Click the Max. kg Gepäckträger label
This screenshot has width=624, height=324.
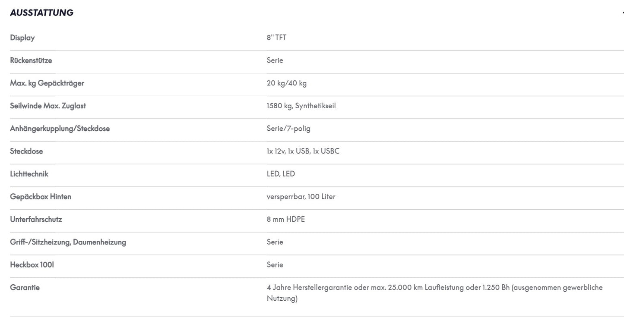47,83
